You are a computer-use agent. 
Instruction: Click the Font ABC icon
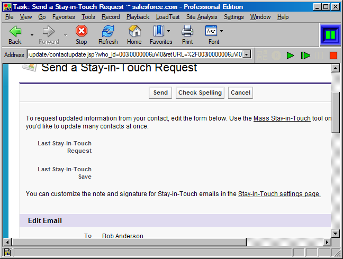(x=211, y=31)
